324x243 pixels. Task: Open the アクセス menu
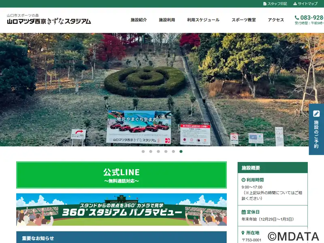point(276,20)
